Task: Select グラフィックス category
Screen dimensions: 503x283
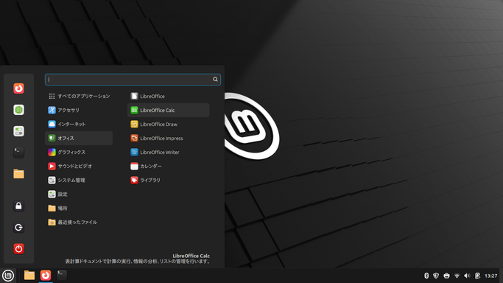Action: click(x=79, y=152)
